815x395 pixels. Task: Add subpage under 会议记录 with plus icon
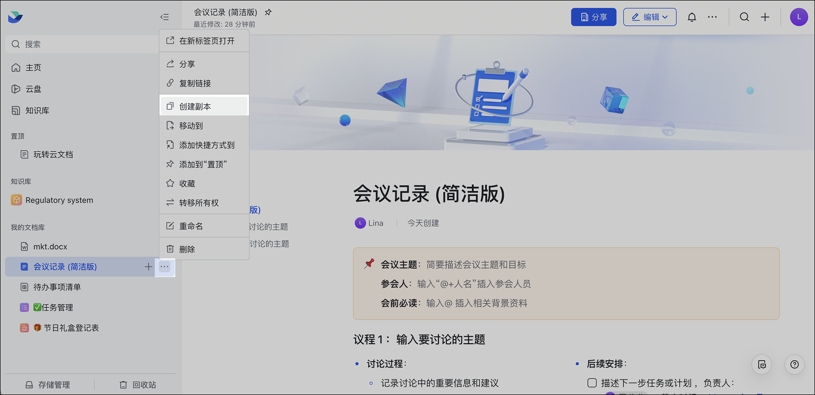[x=148, y=267]
